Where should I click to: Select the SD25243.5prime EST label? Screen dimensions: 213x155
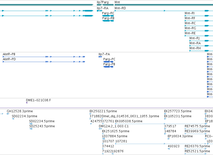[42, 126]
